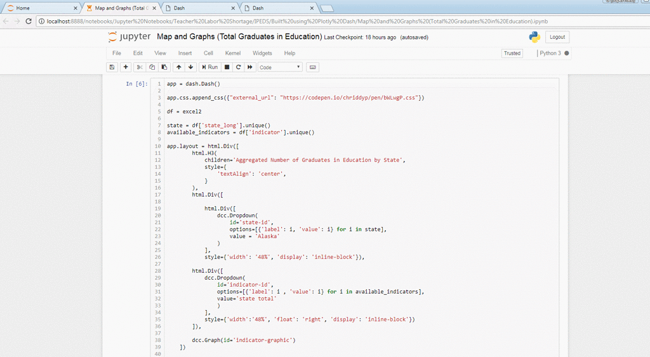
Task: Open the Kernel menu
Action: (232, 53)
